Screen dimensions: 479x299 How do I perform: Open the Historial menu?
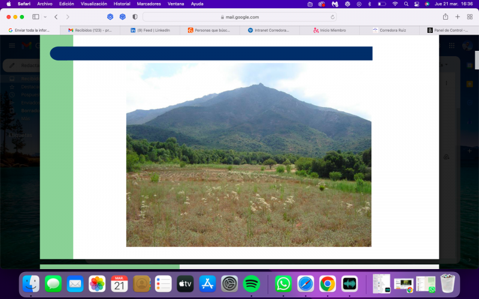click(122, 4)
